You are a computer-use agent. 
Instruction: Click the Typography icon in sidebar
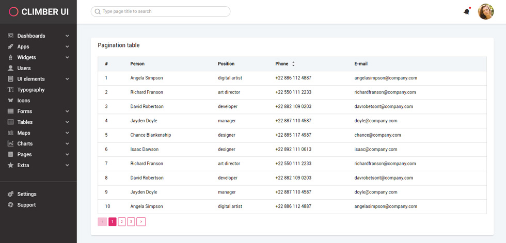(11, 90)
